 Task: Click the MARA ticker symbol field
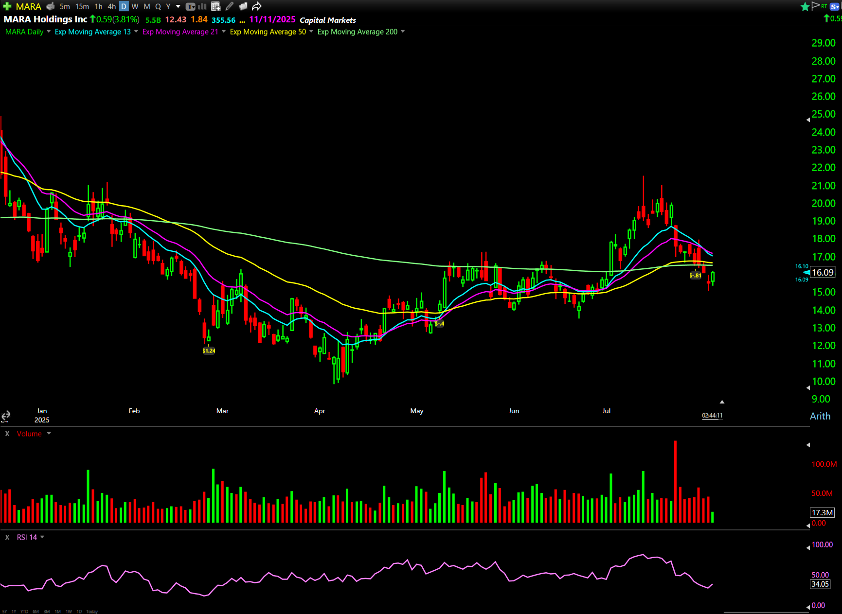coord(29,6)
